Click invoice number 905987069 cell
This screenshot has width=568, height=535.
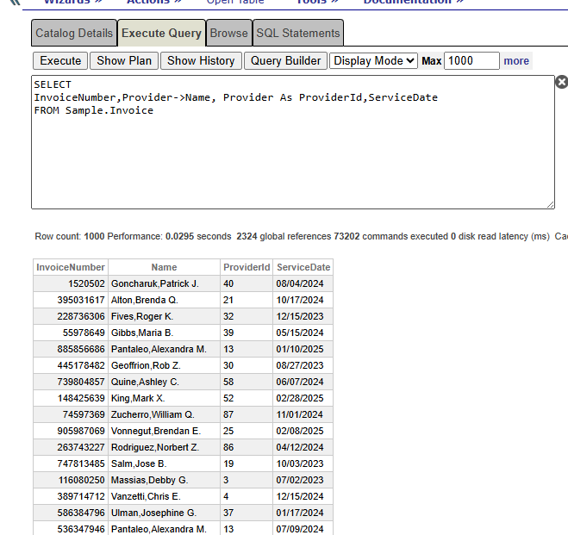tap(71, 431)
